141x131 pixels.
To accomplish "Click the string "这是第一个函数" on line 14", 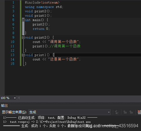I will (63, 59).
